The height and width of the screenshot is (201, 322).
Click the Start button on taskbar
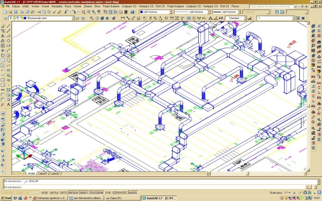pyautogui.click(x=6, y=198)
